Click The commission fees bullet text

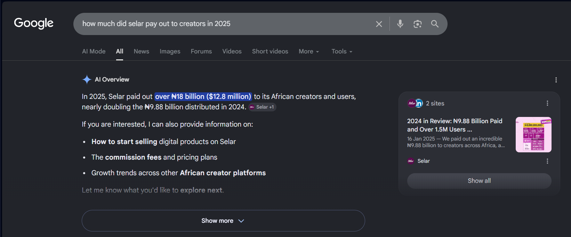pos(154,157)
